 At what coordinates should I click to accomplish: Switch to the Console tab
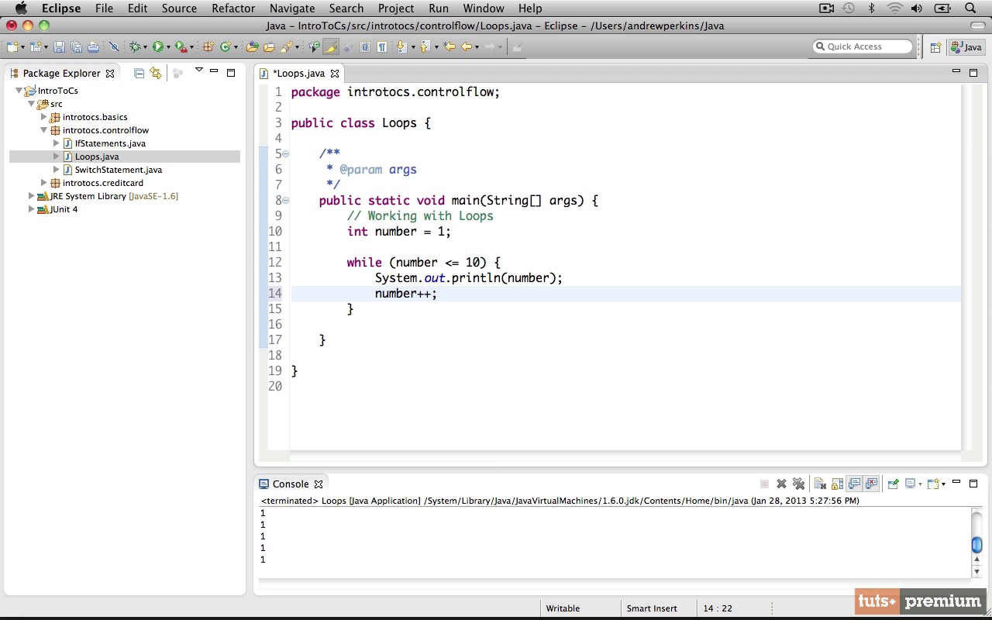coord(290,484)
